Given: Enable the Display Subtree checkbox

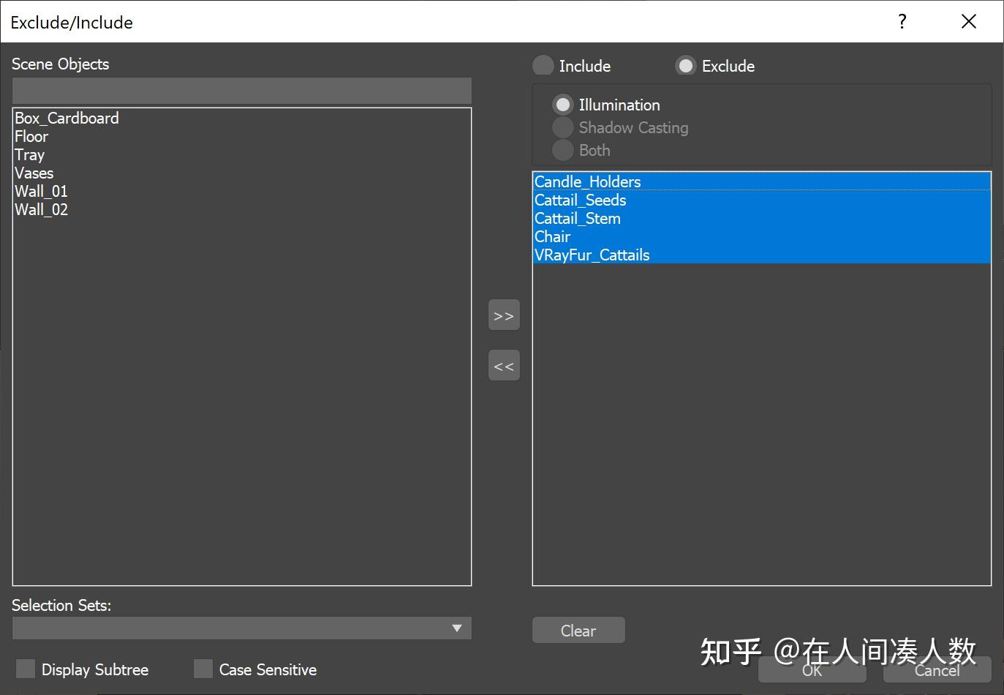Looking at the screenshot, I should pos(25,668).
